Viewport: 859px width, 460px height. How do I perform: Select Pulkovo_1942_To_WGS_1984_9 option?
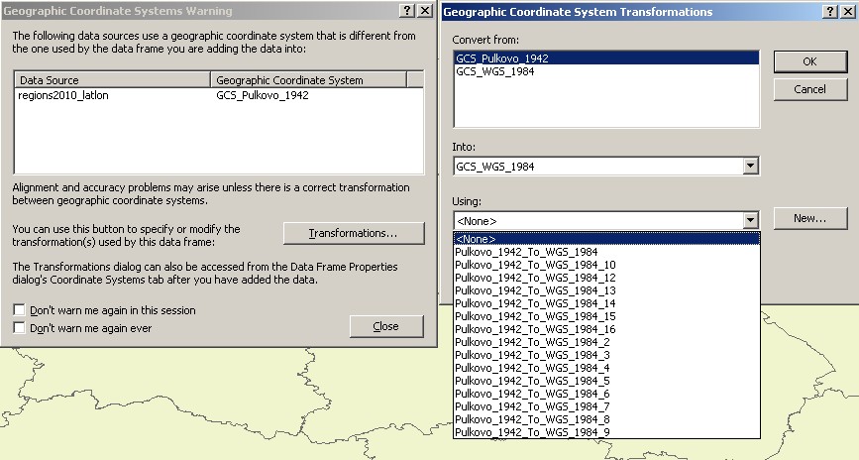pyautogui.click(x=606, y=432)
